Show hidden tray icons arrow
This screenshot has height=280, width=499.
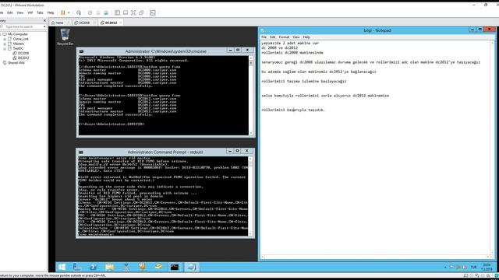tap(445, 268)
